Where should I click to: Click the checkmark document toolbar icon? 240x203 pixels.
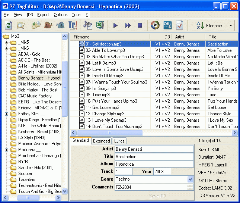pyautogui.click(x=179, y=25)
